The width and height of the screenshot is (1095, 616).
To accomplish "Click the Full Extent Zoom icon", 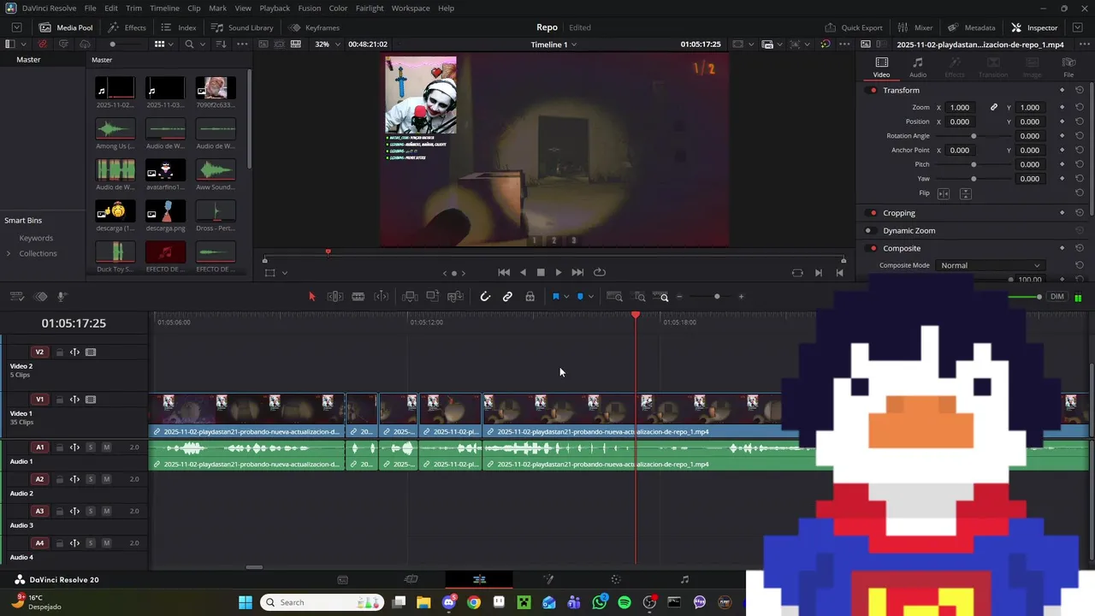I will pyautogui.click(x=615, y=297).
